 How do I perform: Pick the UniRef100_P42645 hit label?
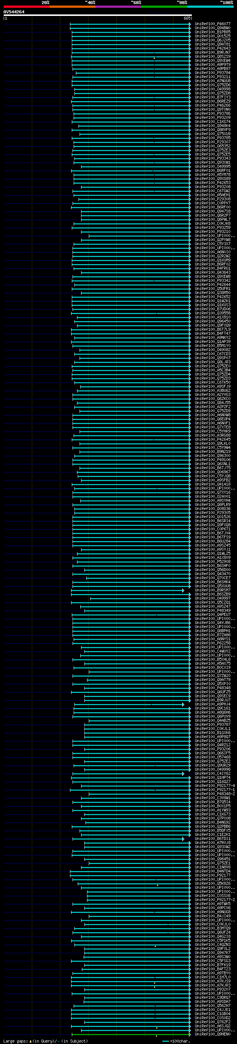point(213,439)
